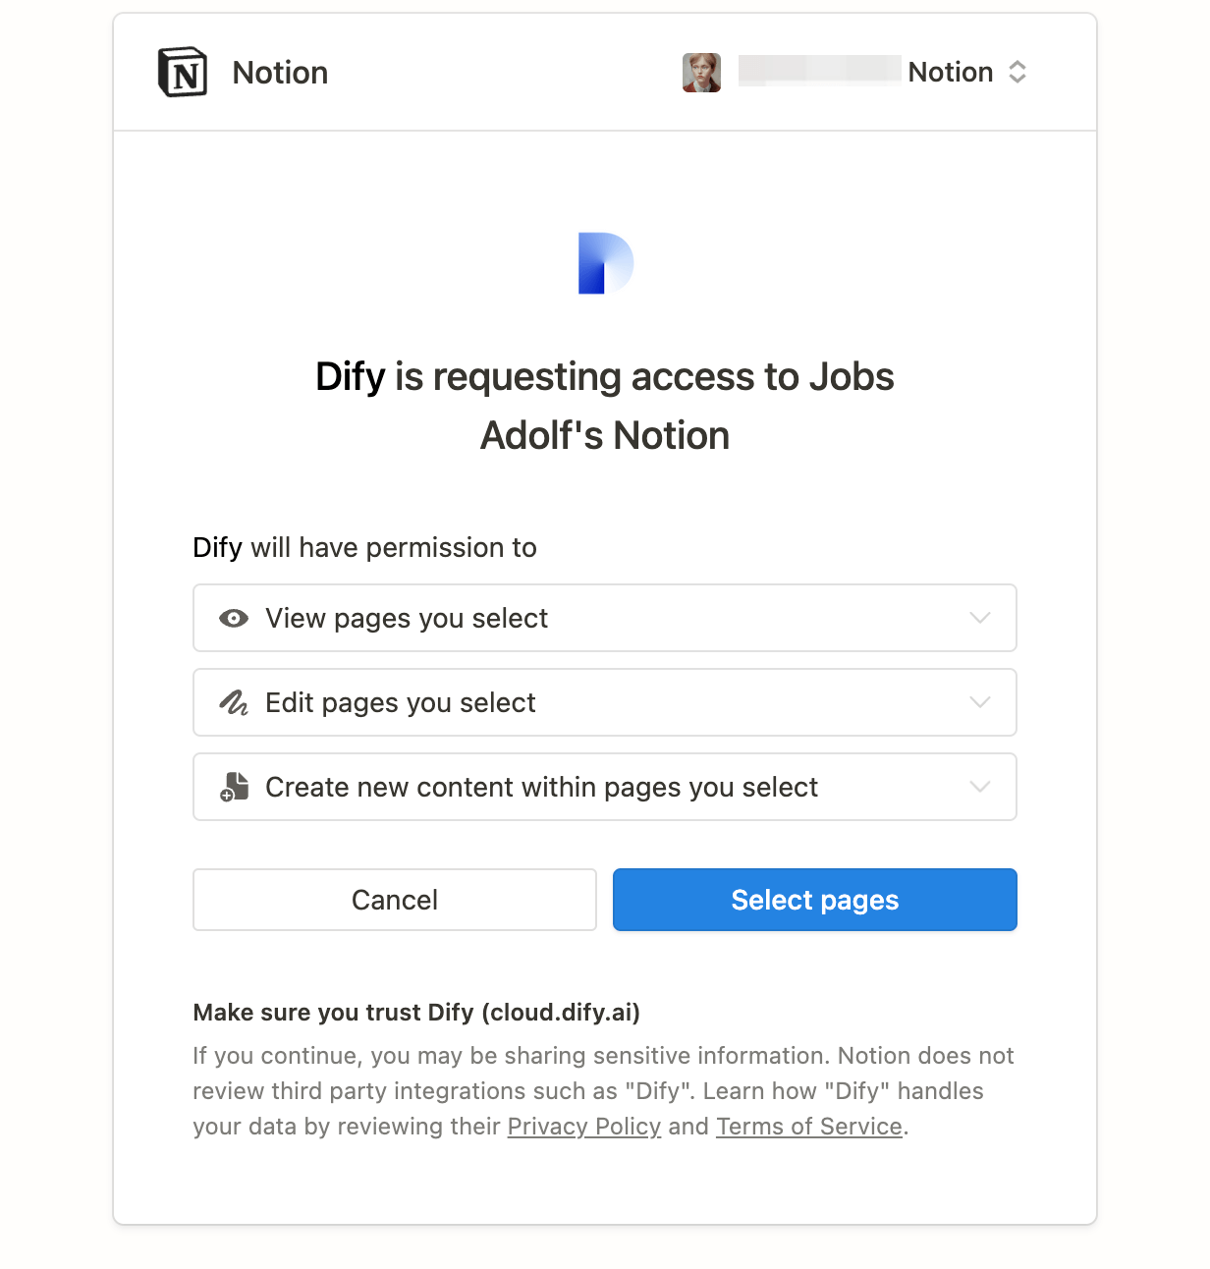Click the pencil scribble icon beside Edit pages
1210x1269 pixels.
click(234, 702)
